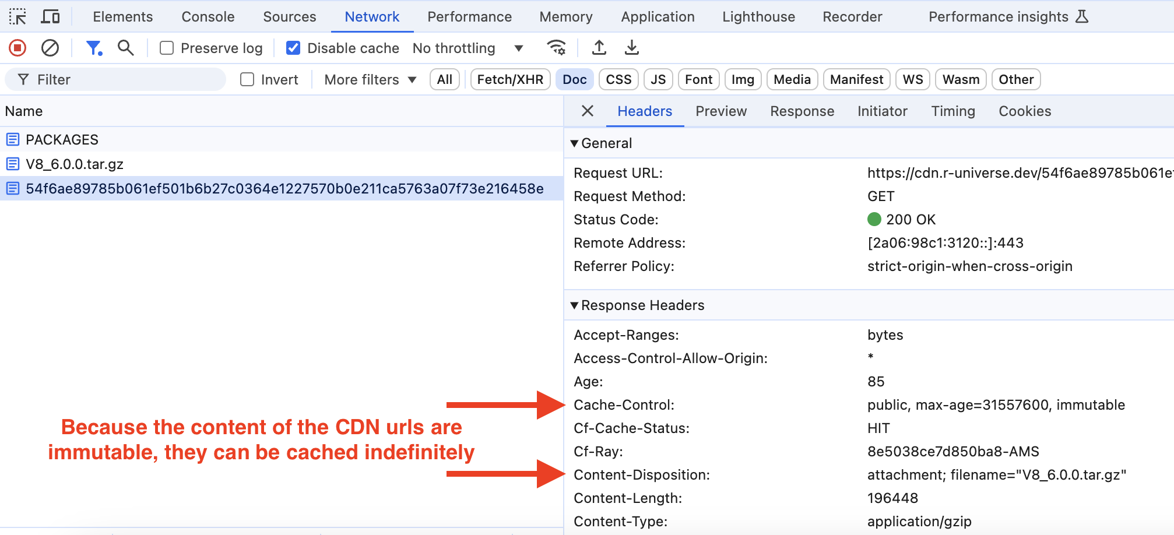Expand the More filters dropdown
This screenshot has width=1174, height=535.
(370, 79)
